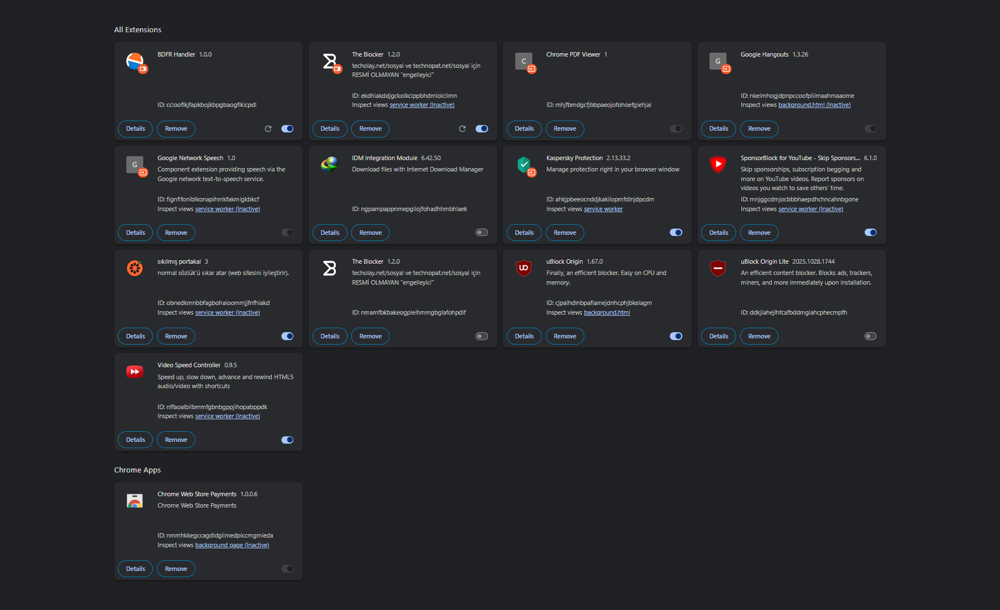This screenshot has width=1000, height=610.
Task: Click the disabled The Blocker 'B' icon
Action: click(330, 268)
